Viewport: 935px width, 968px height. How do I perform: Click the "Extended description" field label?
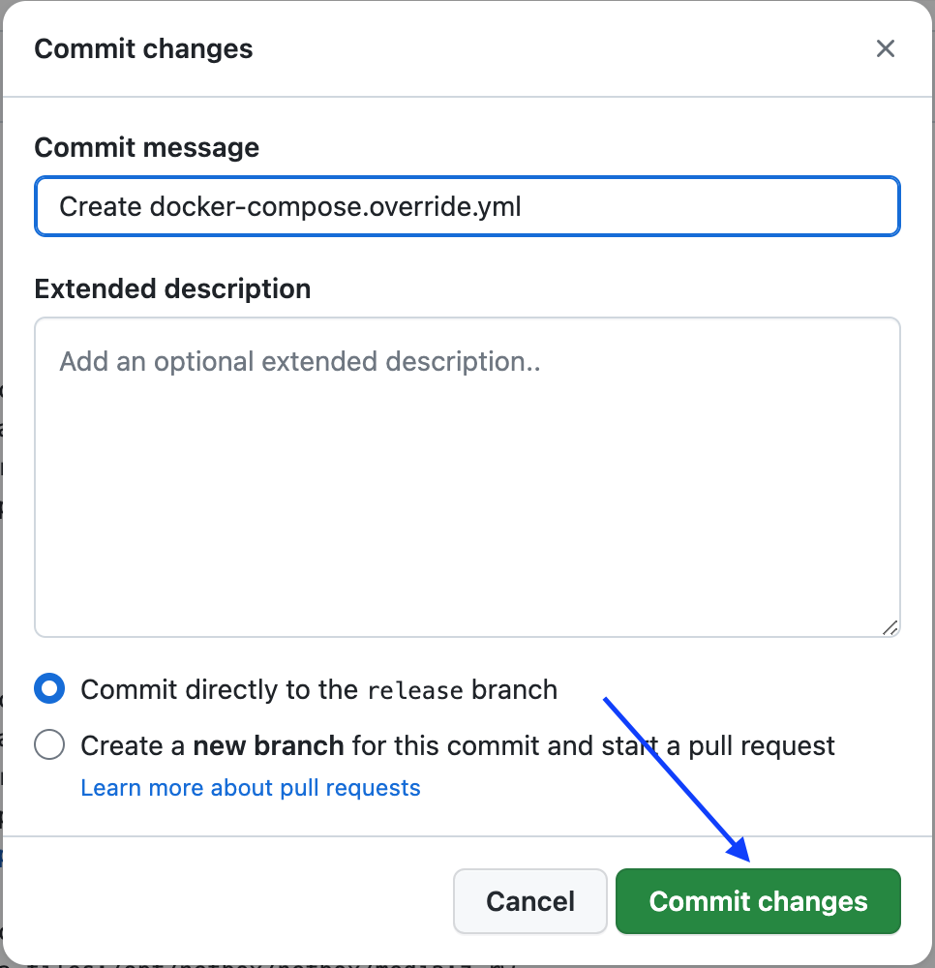[x=172, y=288]
